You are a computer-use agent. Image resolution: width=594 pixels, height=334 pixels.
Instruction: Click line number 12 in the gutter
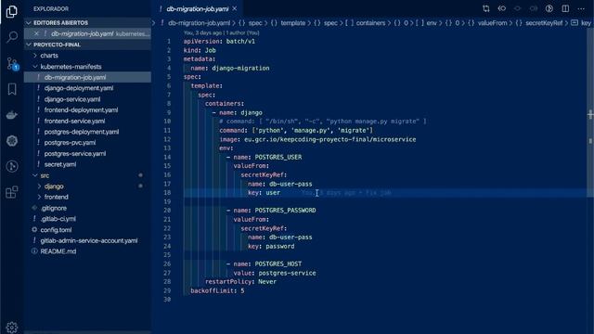(x=167, y=139)
